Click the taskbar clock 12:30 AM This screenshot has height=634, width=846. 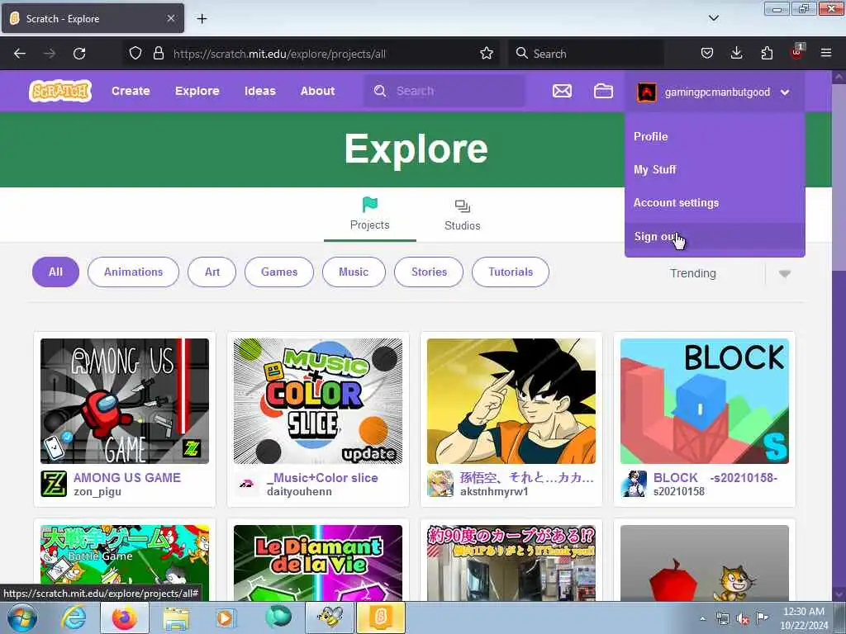[x=803, y=612]
